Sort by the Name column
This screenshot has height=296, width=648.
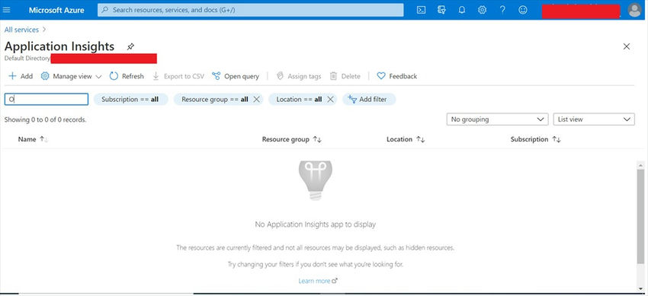click(33, 139)
